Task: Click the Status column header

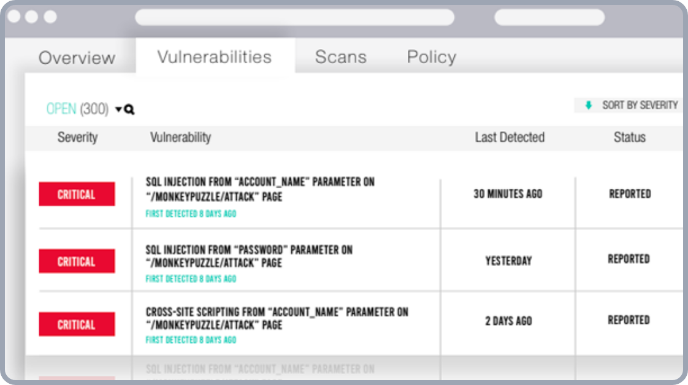Action: tap(629, 137)
